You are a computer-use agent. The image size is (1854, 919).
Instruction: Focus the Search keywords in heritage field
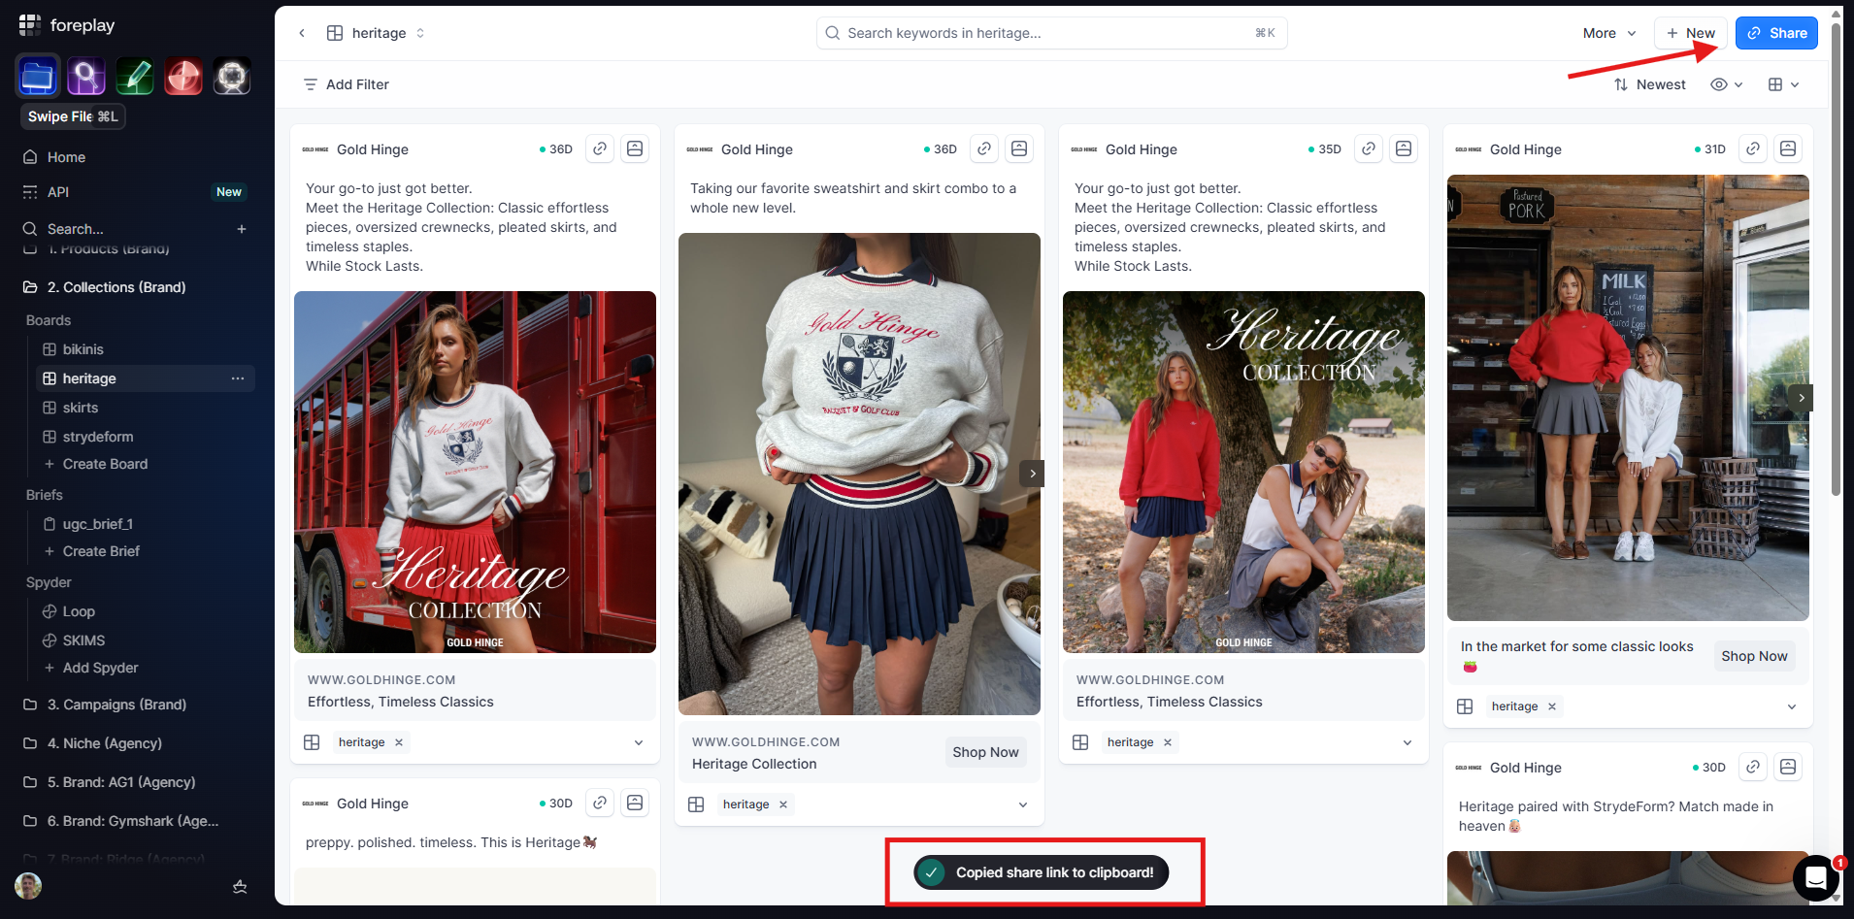[x=1051, y=33]
